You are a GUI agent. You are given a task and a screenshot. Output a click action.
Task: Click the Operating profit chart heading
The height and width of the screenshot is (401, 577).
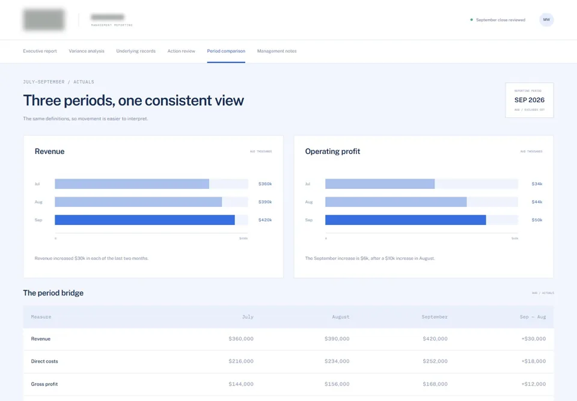point(332,152)
